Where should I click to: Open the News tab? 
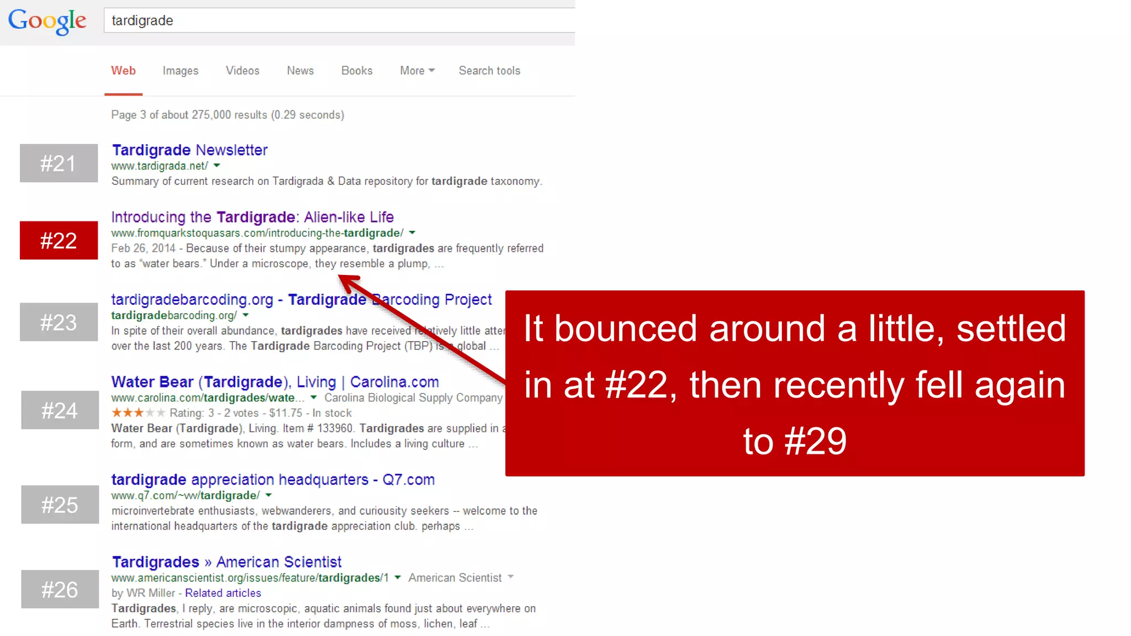tap(300, 71)
